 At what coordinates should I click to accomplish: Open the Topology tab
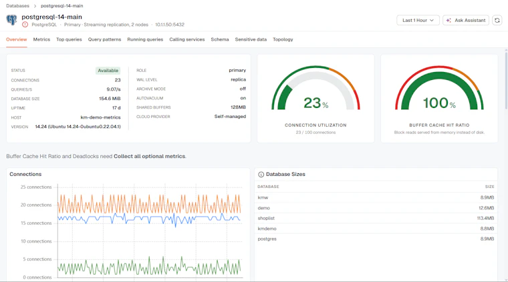[283, 39]
